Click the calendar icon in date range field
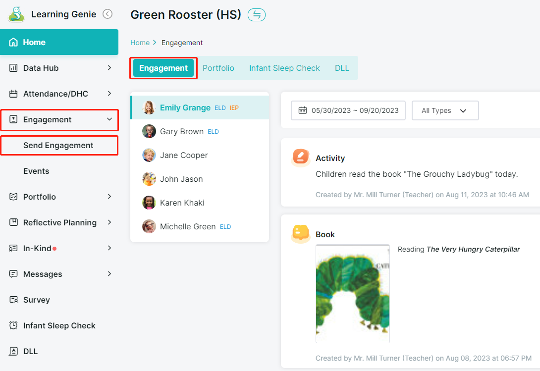Screen dimensions: 540x371 pyautogui.click(x=302, y=110)
